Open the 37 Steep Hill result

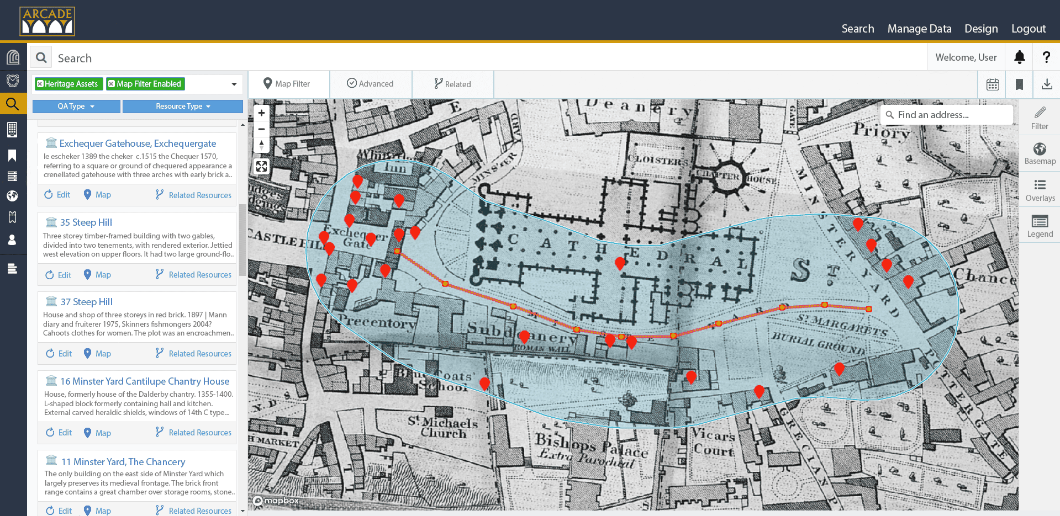(87, 302)
